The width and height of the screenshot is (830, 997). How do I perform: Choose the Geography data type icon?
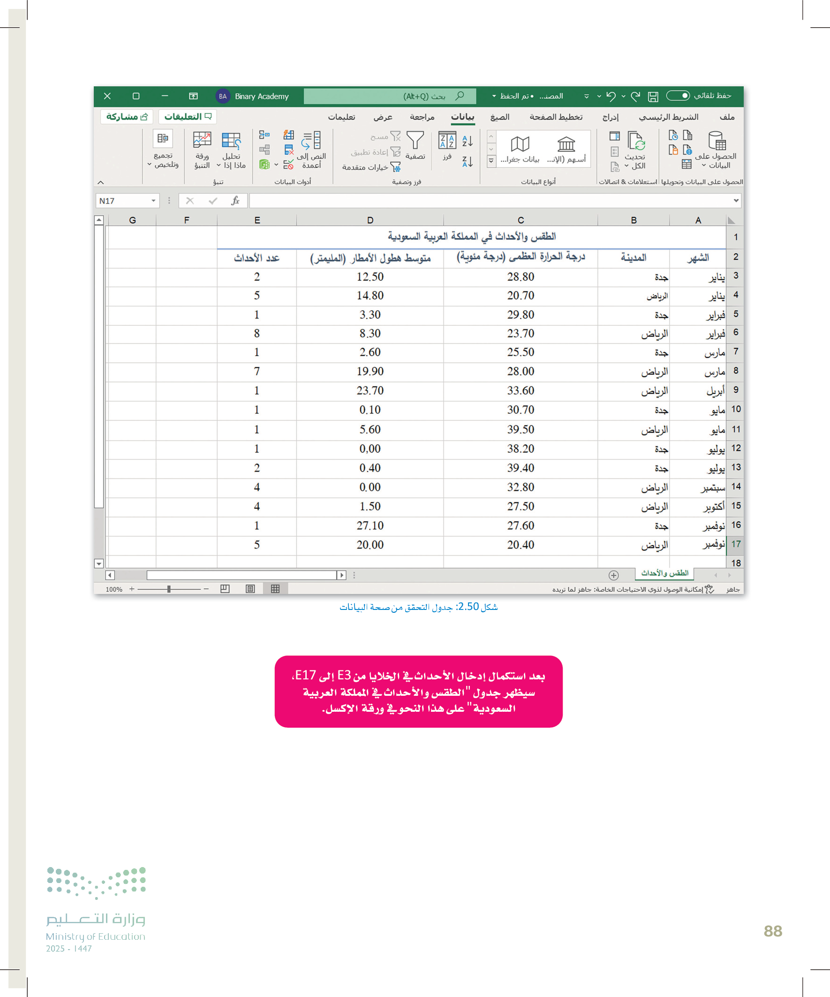520,144
